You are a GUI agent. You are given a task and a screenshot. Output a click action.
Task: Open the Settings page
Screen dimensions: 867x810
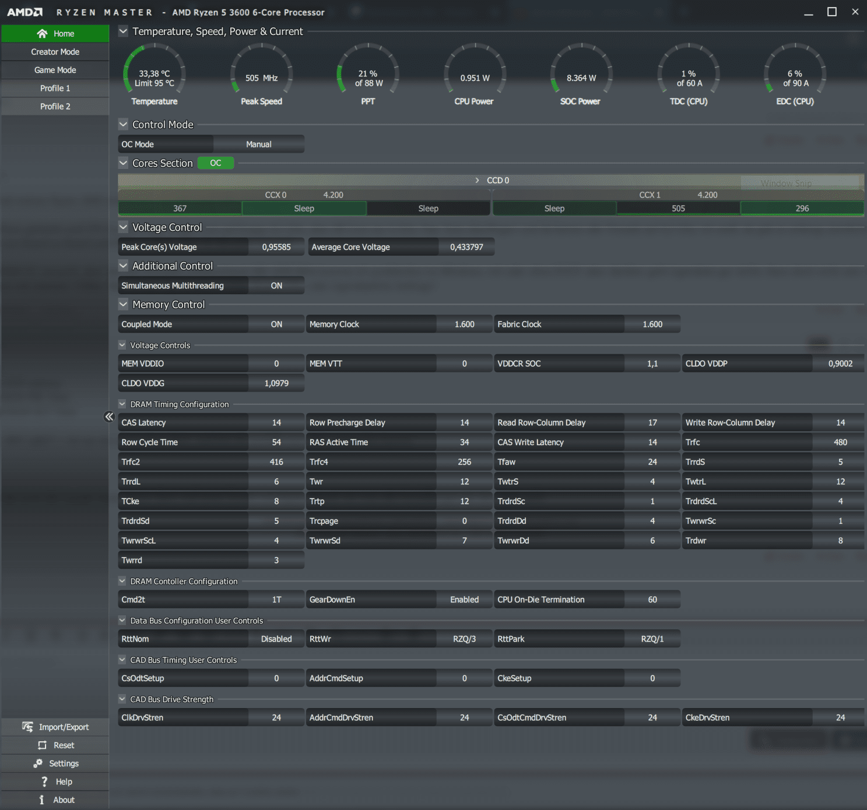coord(55,763)
